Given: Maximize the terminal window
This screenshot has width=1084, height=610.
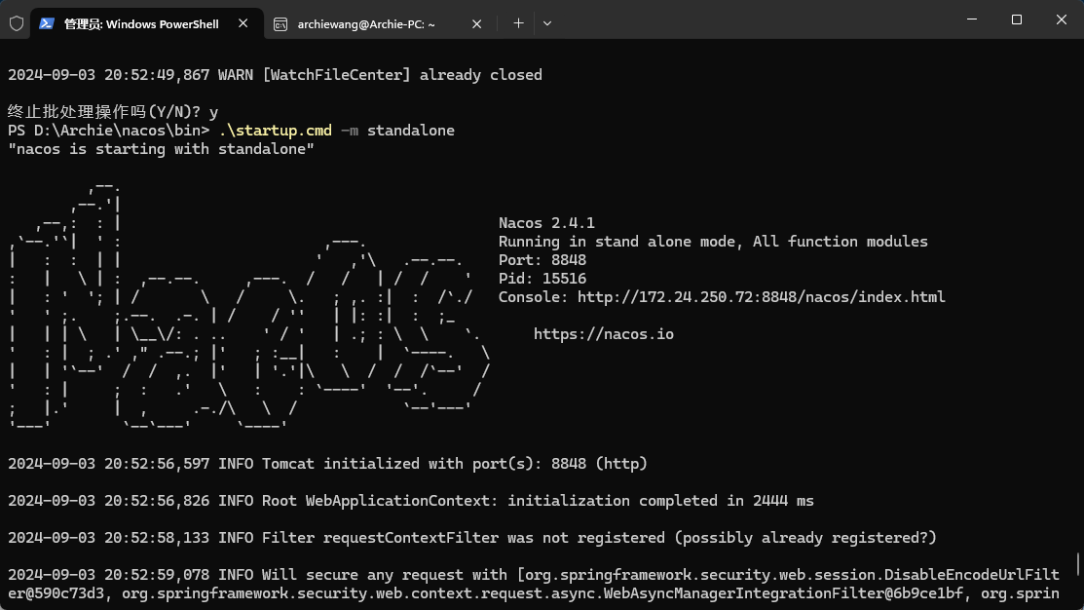Looking at the screenshot, I should 1016,19.
